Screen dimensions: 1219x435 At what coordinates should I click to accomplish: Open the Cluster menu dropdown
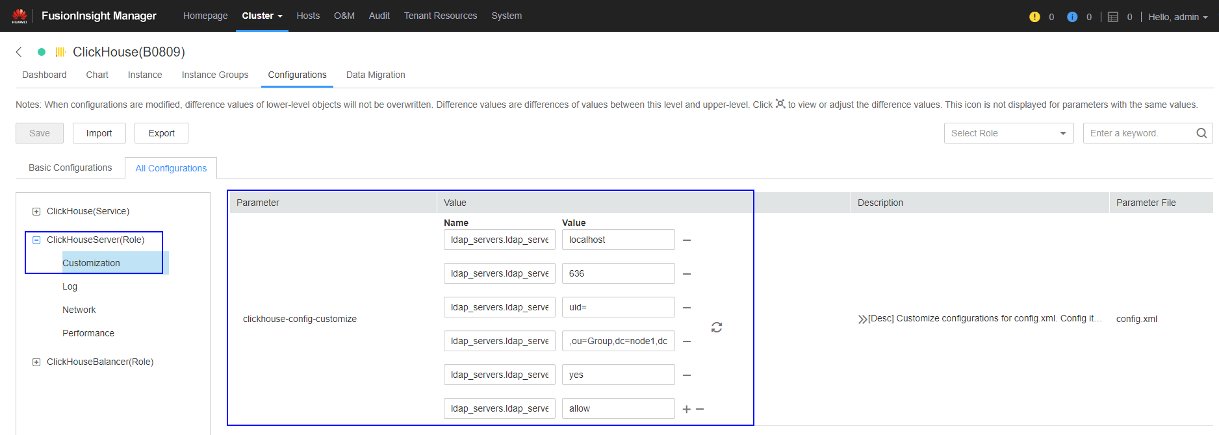[262, 16]
